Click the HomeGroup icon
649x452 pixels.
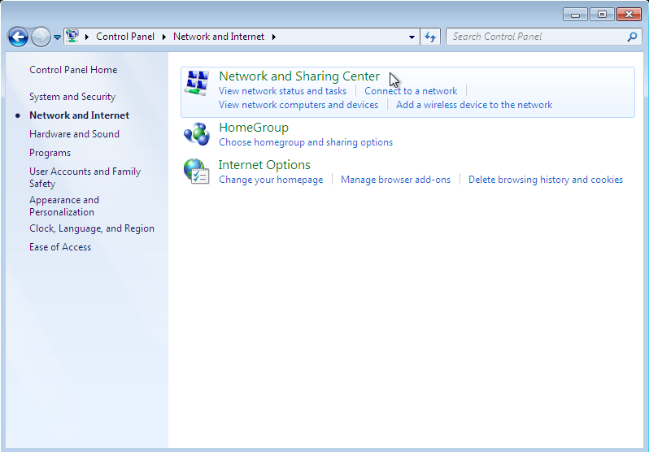197,133
